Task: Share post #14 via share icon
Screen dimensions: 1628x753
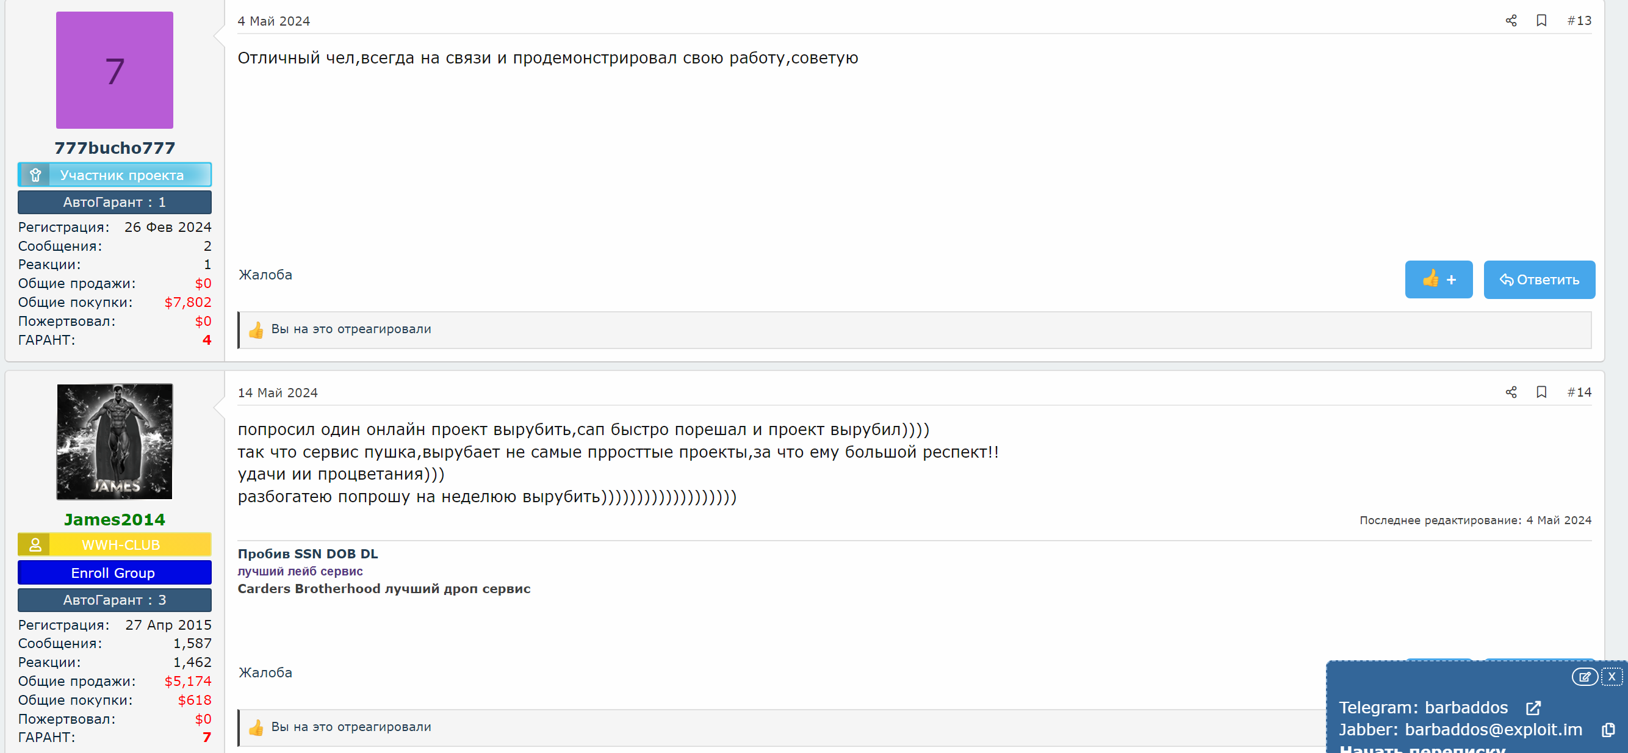Action: pos(1510,392)
